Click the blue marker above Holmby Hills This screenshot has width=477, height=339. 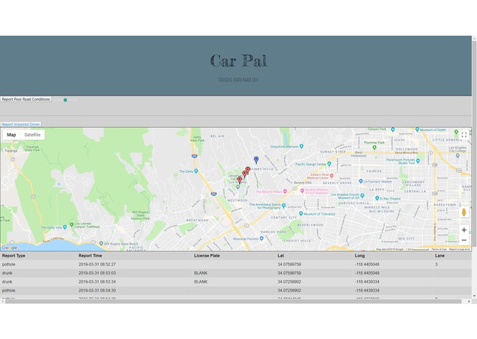256,160
